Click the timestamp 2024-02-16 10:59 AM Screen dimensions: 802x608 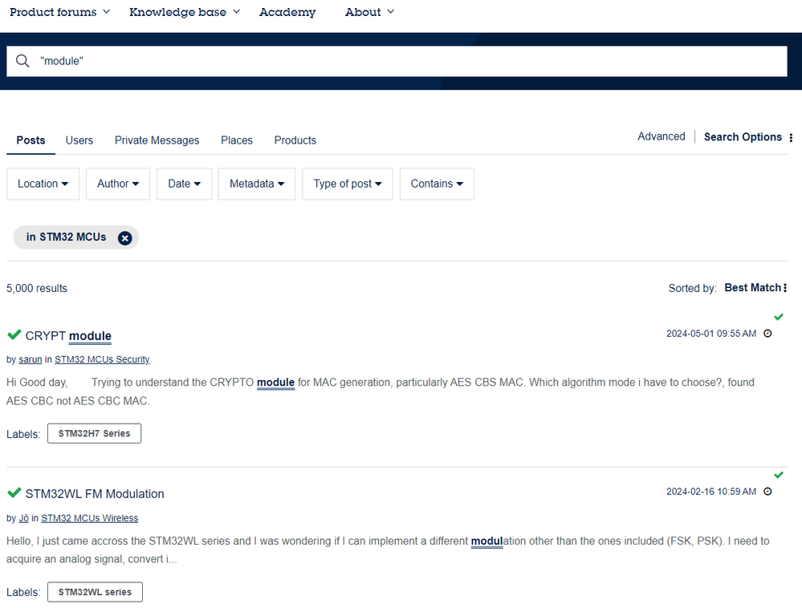point(711,492)
